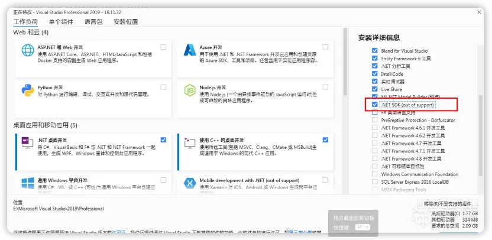Uncheck Entity Framework 6 工具 component
The height and width of the screenshot is (240, 492).
375,59
